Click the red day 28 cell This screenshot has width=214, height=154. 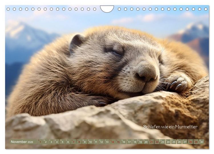click(191, 142)
